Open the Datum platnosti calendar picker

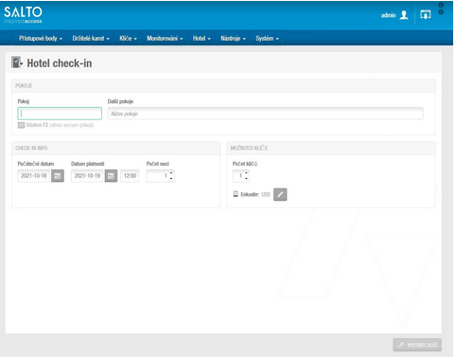point(111,176)
